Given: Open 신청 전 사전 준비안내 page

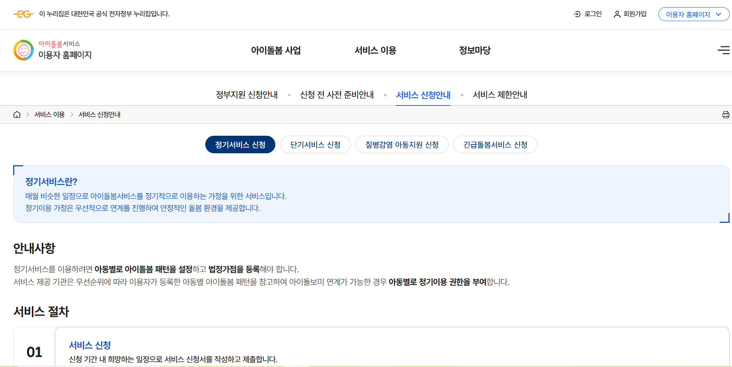Looking at the screenshot, I should click(337, 95).
